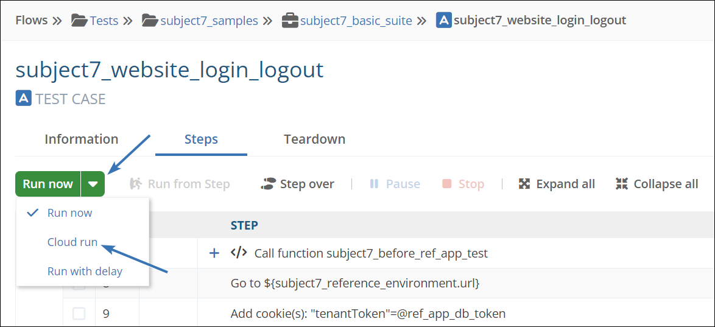The image size is (715, 327).
Task: Open subject7_basic_suite breadcrumb link
Action: 356,21
